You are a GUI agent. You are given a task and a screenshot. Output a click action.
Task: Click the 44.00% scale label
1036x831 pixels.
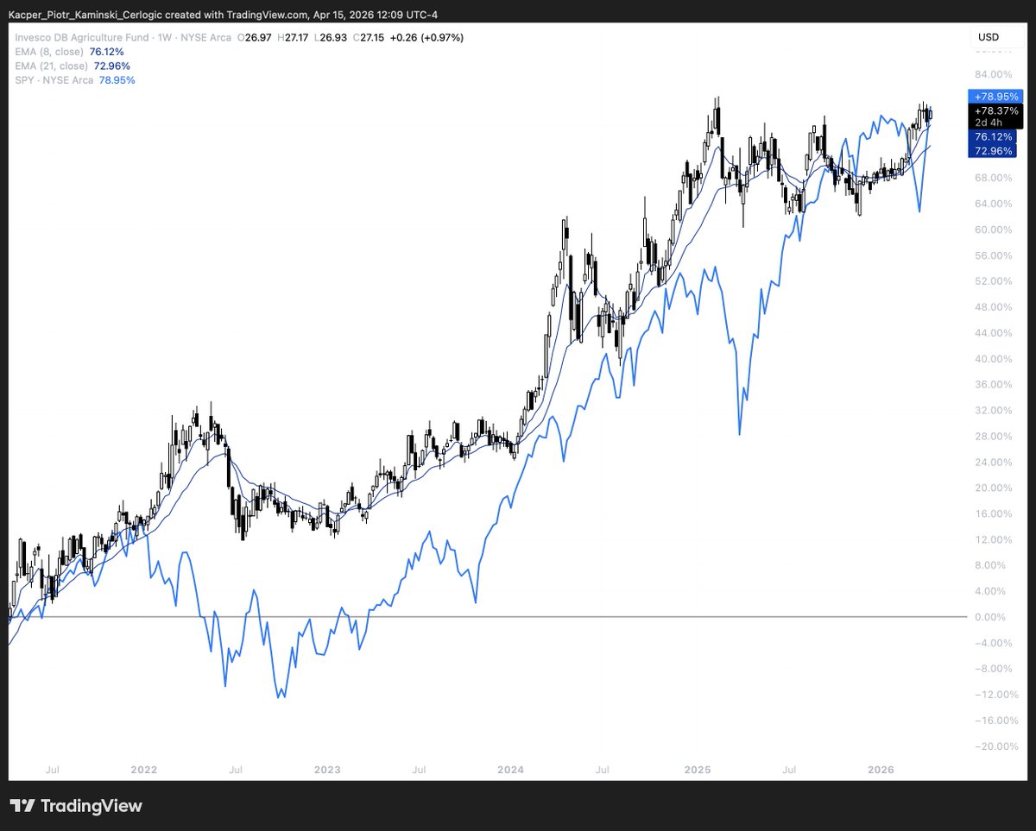993,333
